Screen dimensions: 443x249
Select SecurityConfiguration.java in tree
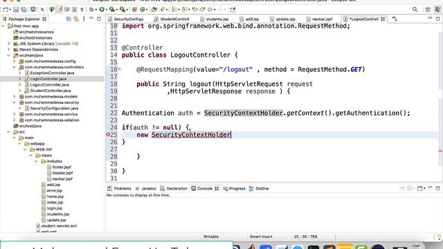[x=54, y=109]
